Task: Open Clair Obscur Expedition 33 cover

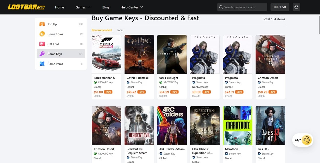Action: click(x=205, y=126)
